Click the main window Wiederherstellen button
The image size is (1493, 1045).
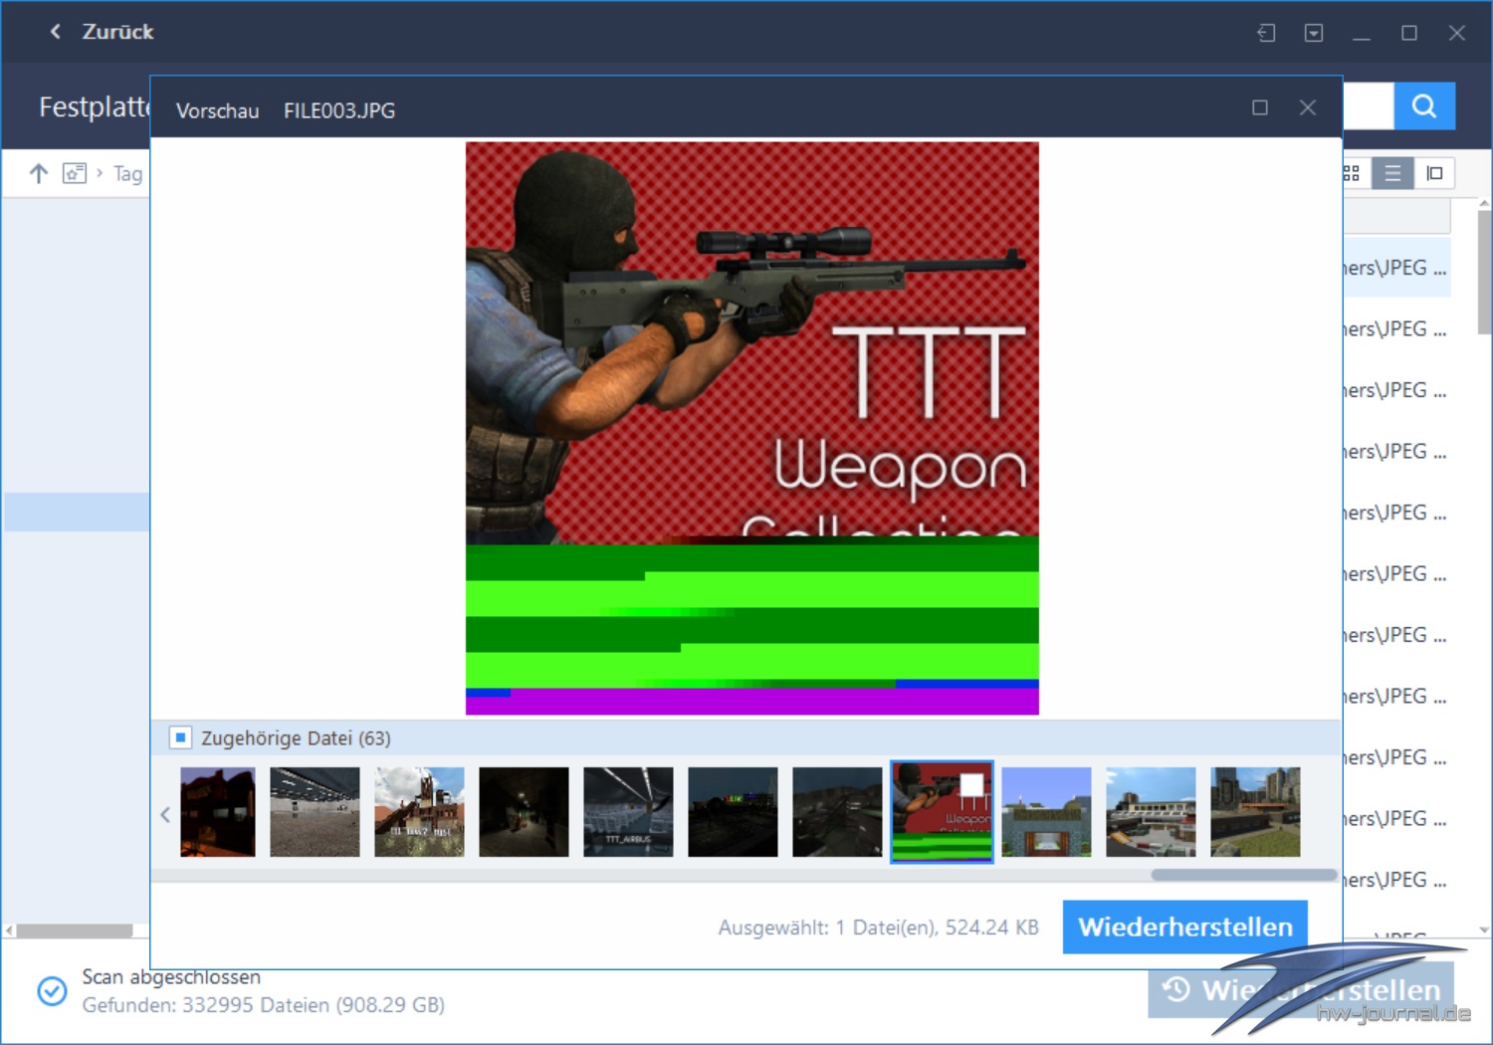(1301, 990)
